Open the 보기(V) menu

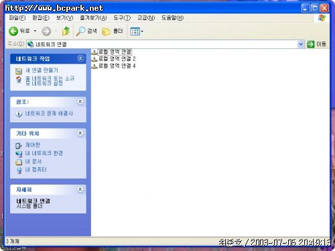(64, 17)
